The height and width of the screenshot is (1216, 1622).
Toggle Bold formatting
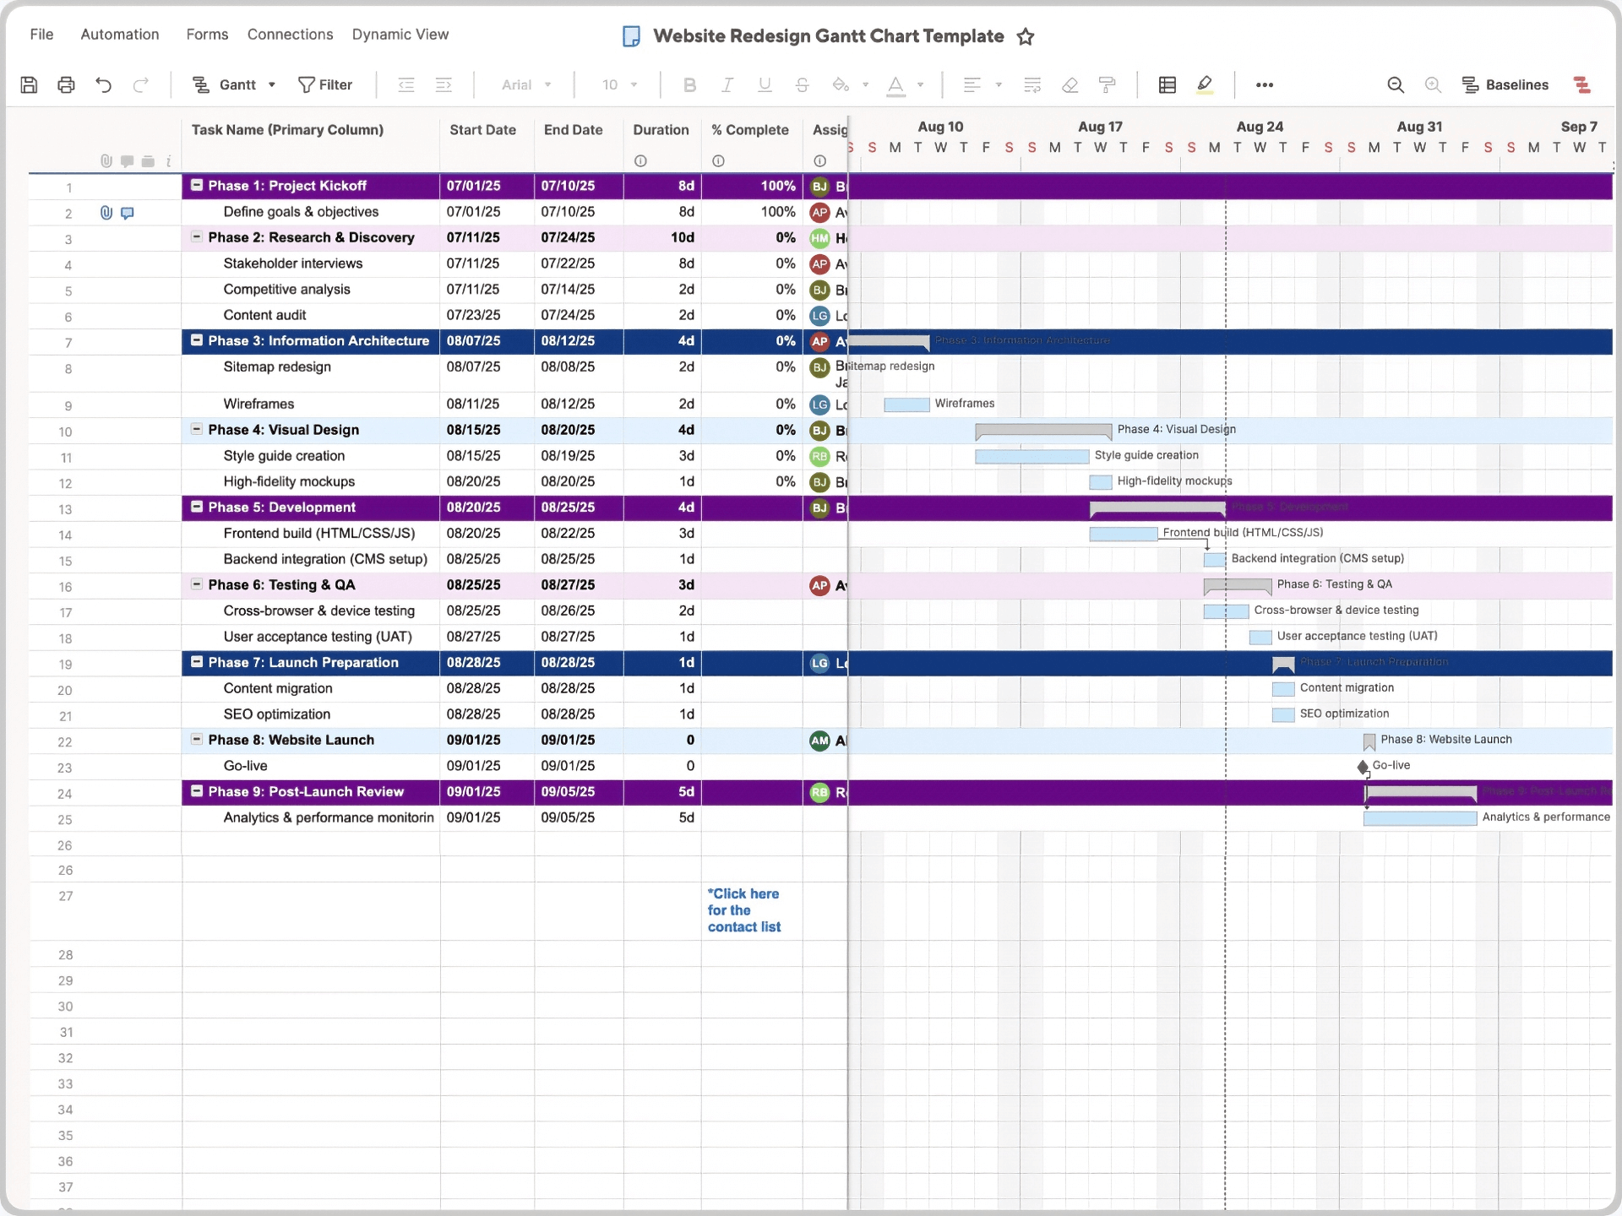coord(690,84)
